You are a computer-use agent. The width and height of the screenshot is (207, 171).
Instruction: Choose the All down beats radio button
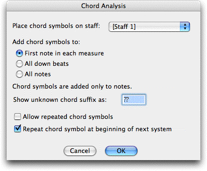pyautogui.click(x=19, y=64)
